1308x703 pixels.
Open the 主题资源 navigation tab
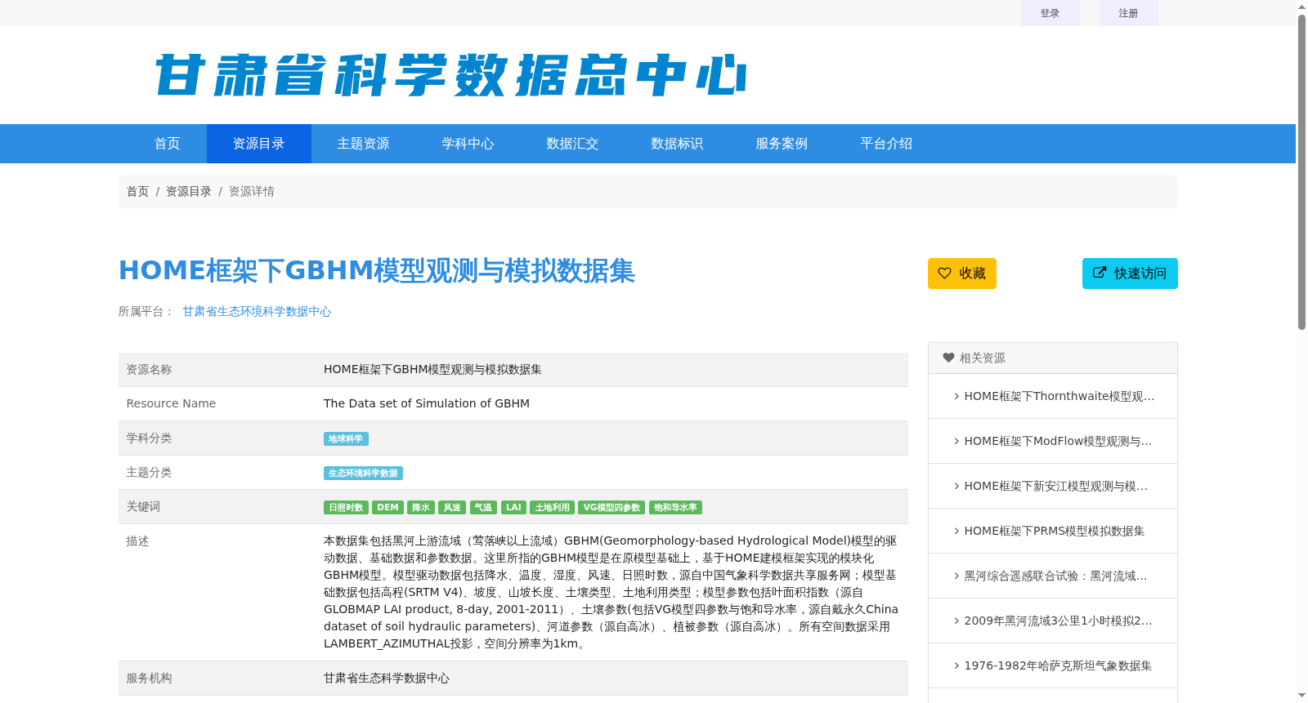point(364,144)
